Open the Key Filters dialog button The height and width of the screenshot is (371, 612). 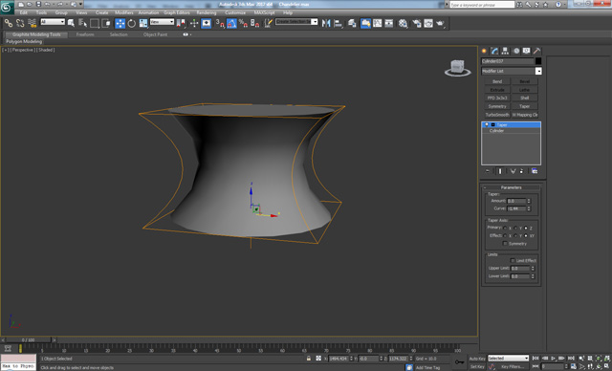tap(513, 367)
